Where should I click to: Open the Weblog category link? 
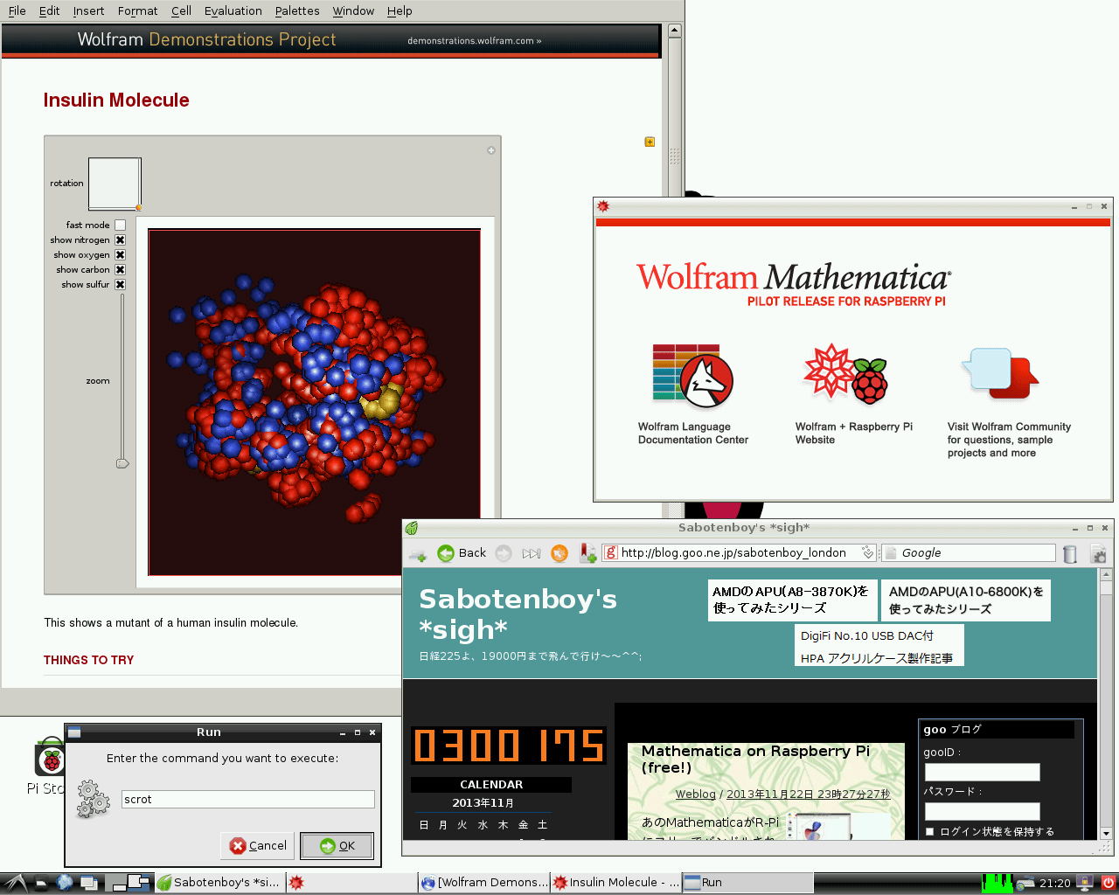click(696, 794)
